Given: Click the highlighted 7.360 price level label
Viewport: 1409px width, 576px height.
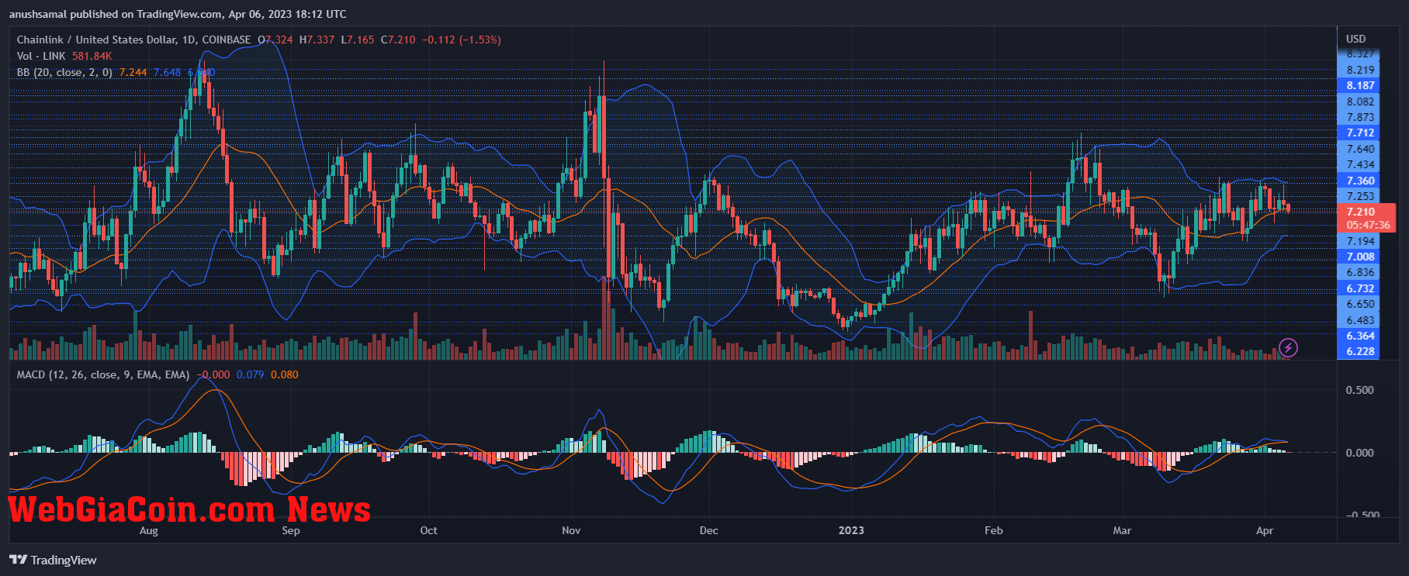Looking at the screenshot, I should click(1360, 181).
